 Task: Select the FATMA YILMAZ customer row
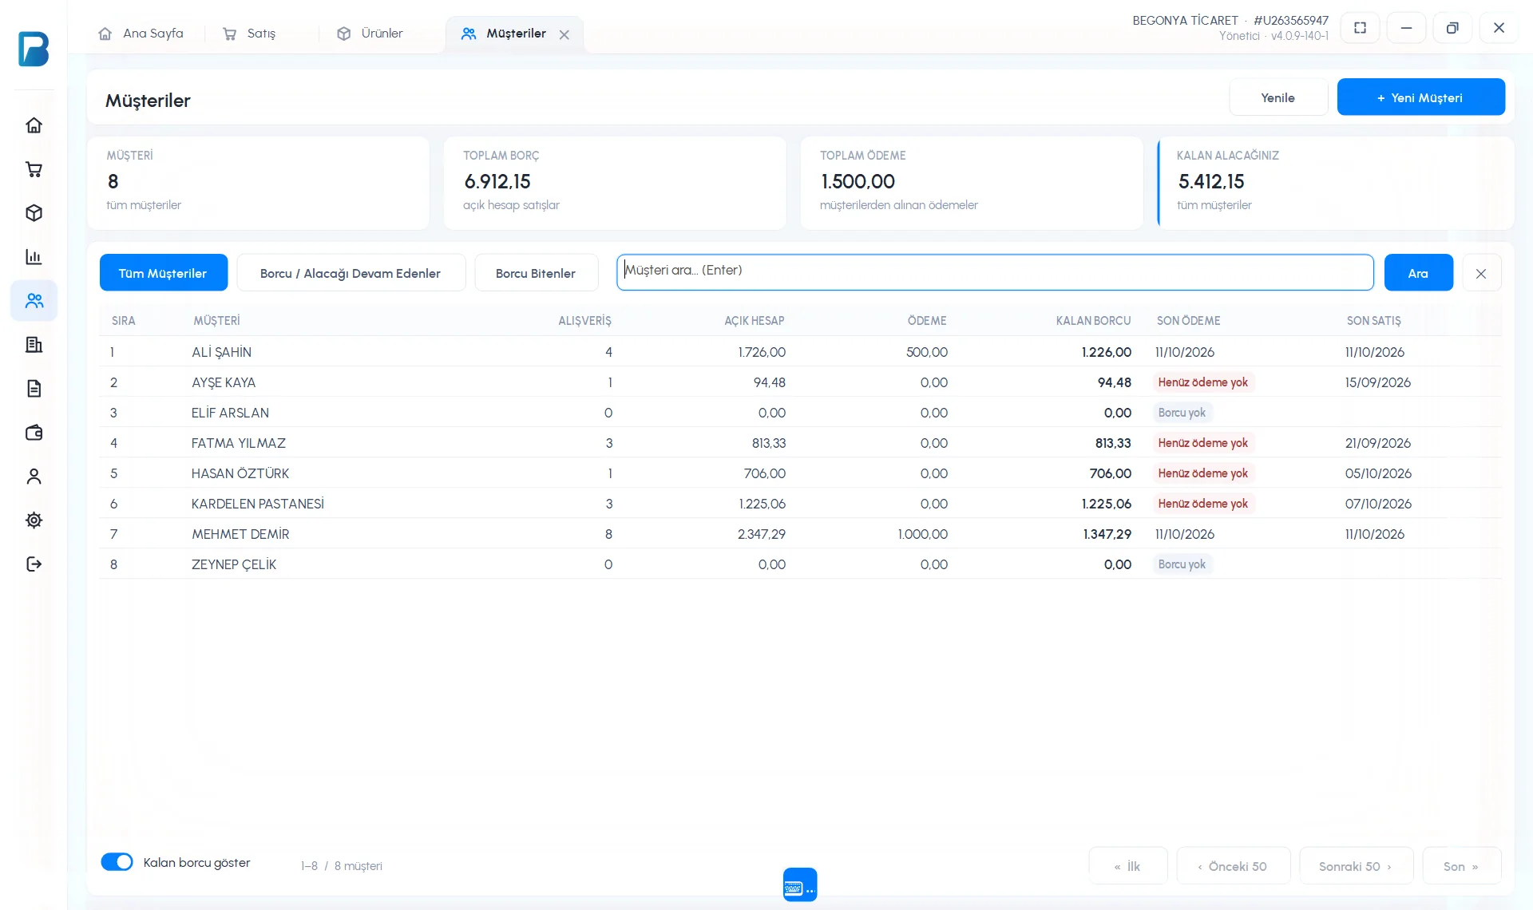click(x=800, y=443)
